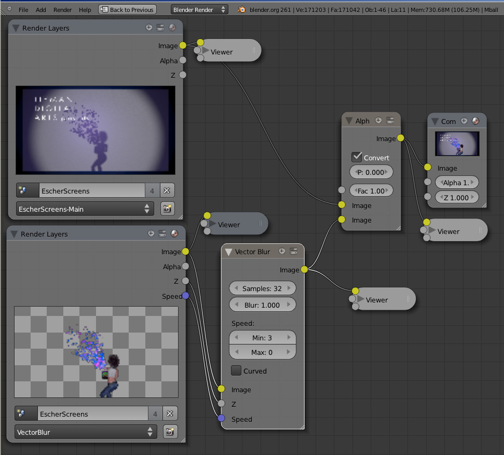Open the Add menu
Screen dimensions: 504x455
pyautogui.click(x=41, y=10)
